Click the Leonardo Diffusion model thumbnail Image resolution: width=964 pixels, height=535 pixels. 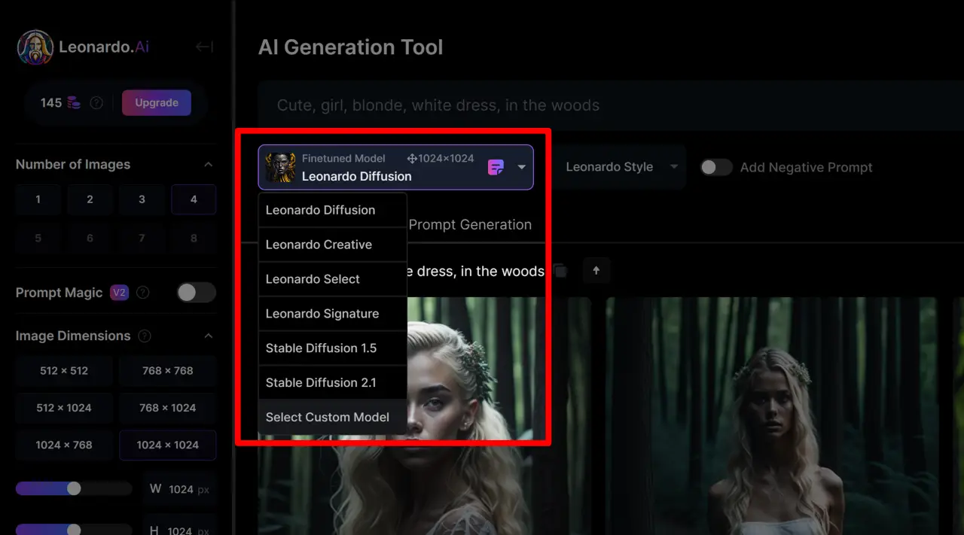(280, 167)
